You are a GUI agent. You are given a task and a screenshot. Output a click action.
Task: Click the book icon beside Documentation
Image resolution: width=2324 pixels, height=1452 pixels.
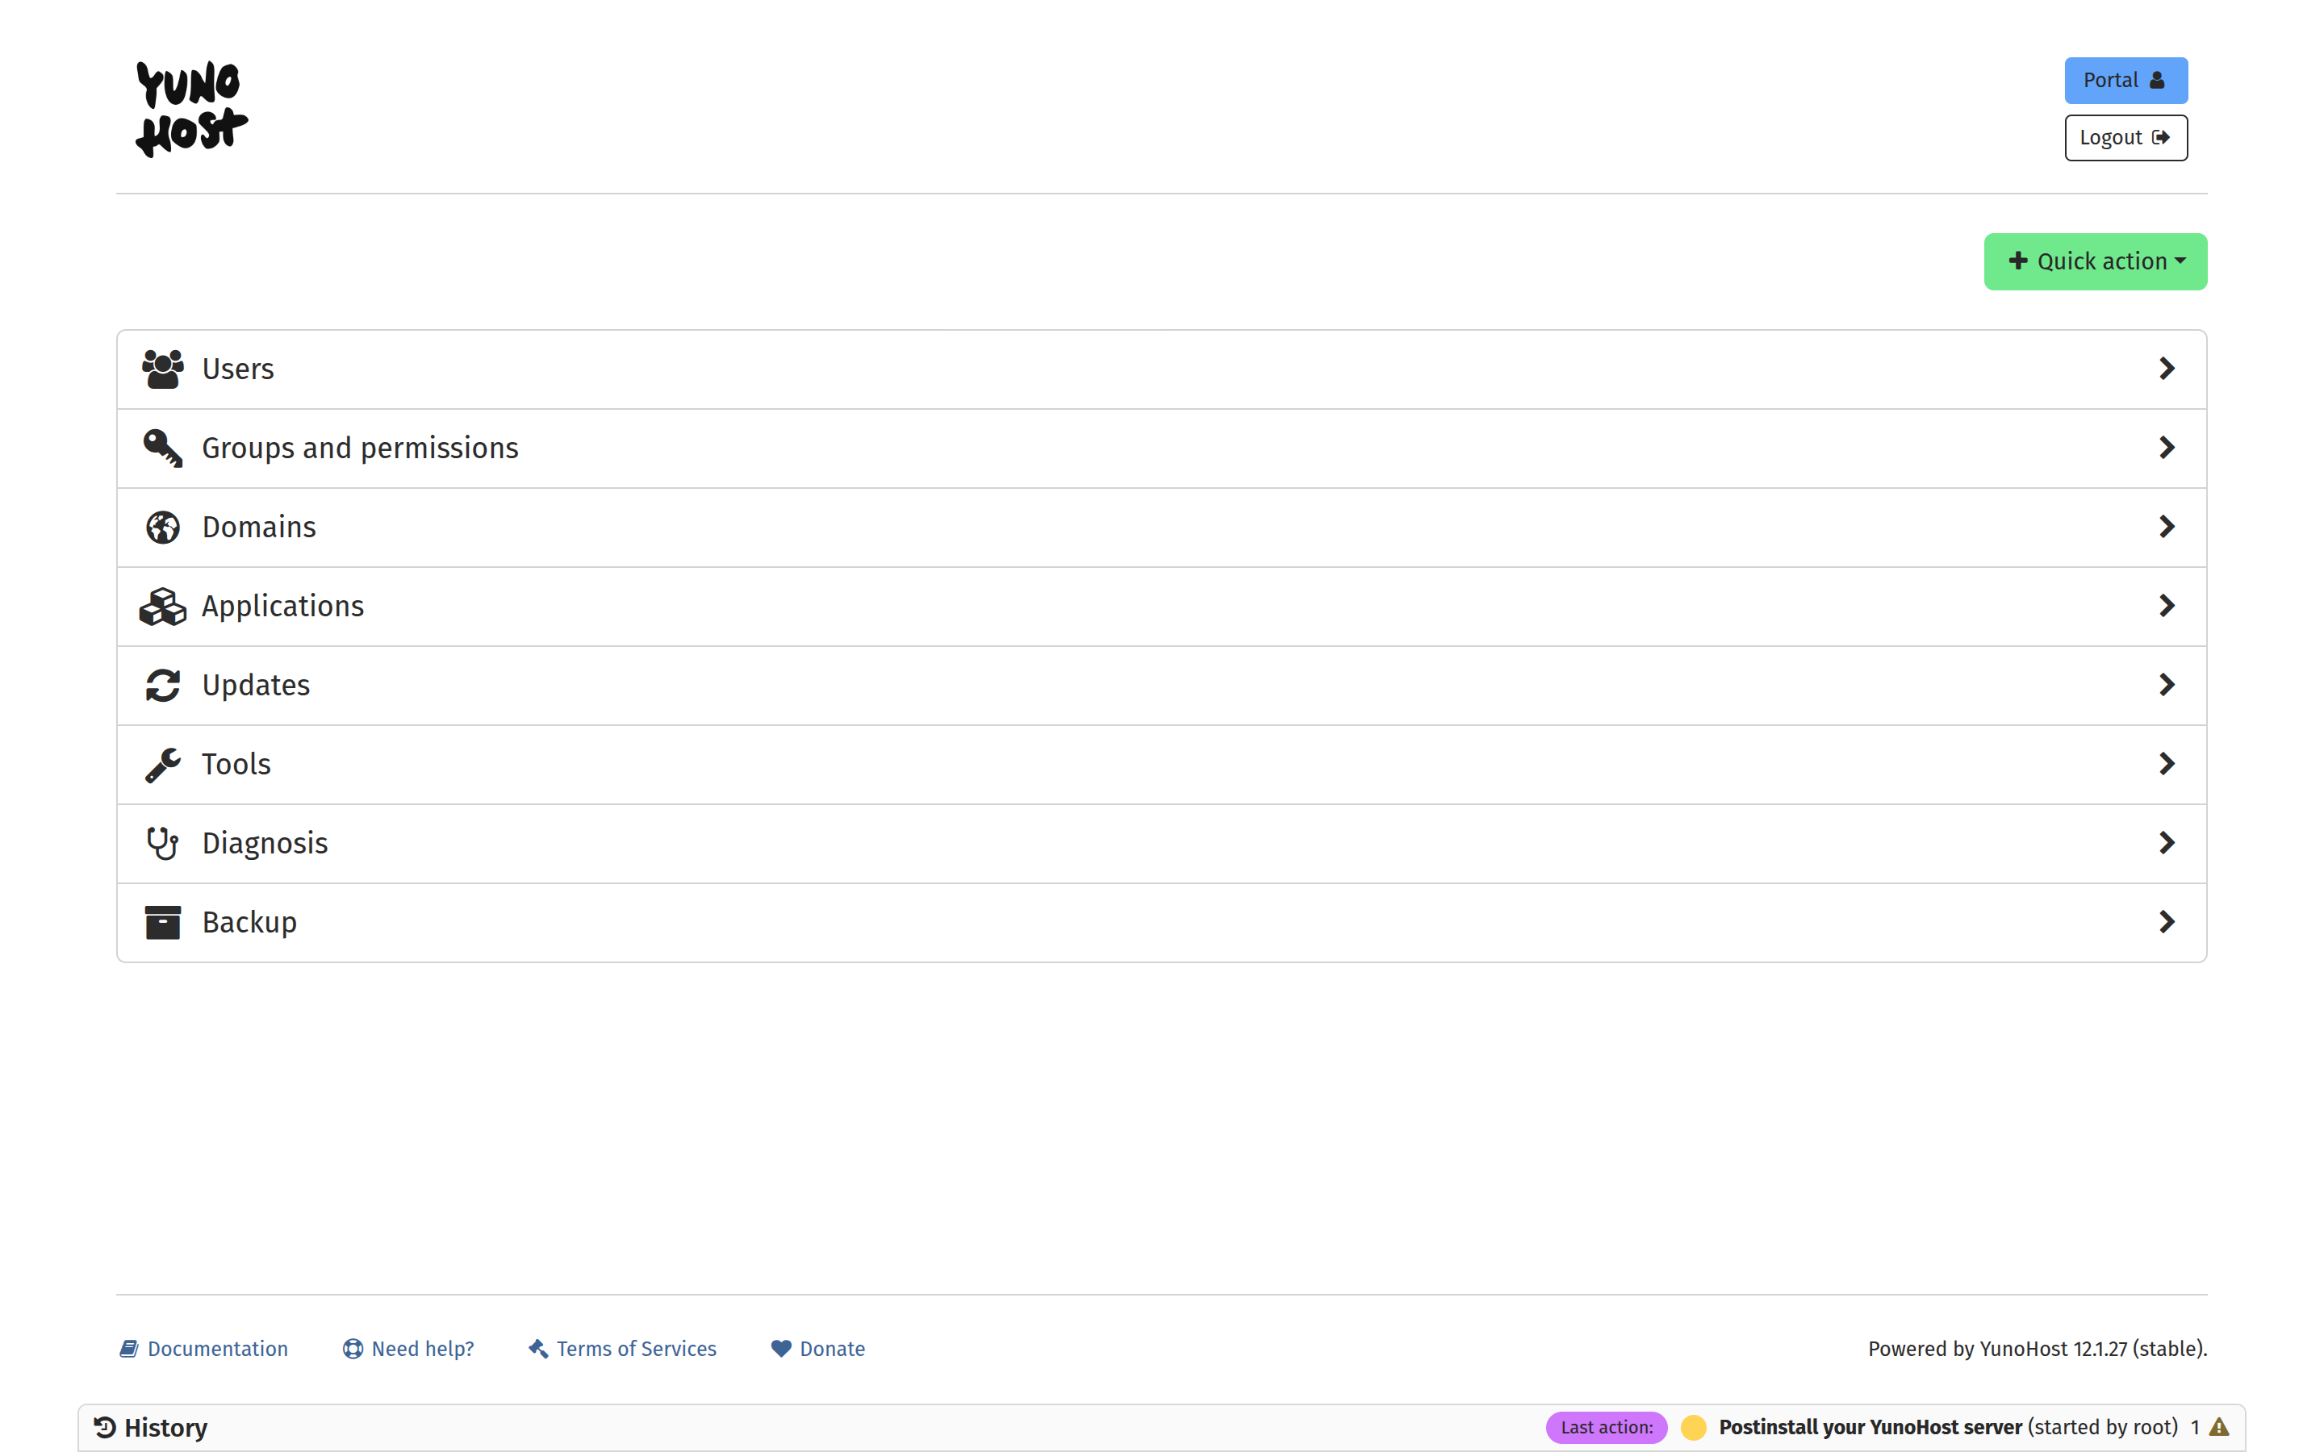128,1348
